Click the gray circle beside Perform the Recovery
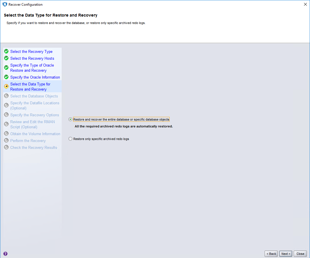 [x=6, y=141]
